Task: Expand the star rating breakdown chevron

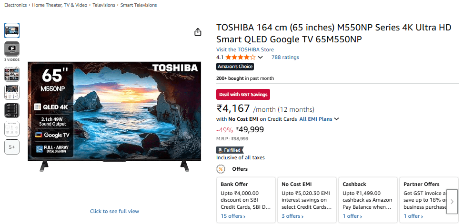Action: point(261,58)
